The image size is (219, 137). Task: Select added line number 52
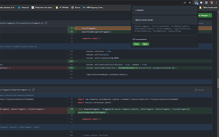pyautogui.click(x=72, y=32)
